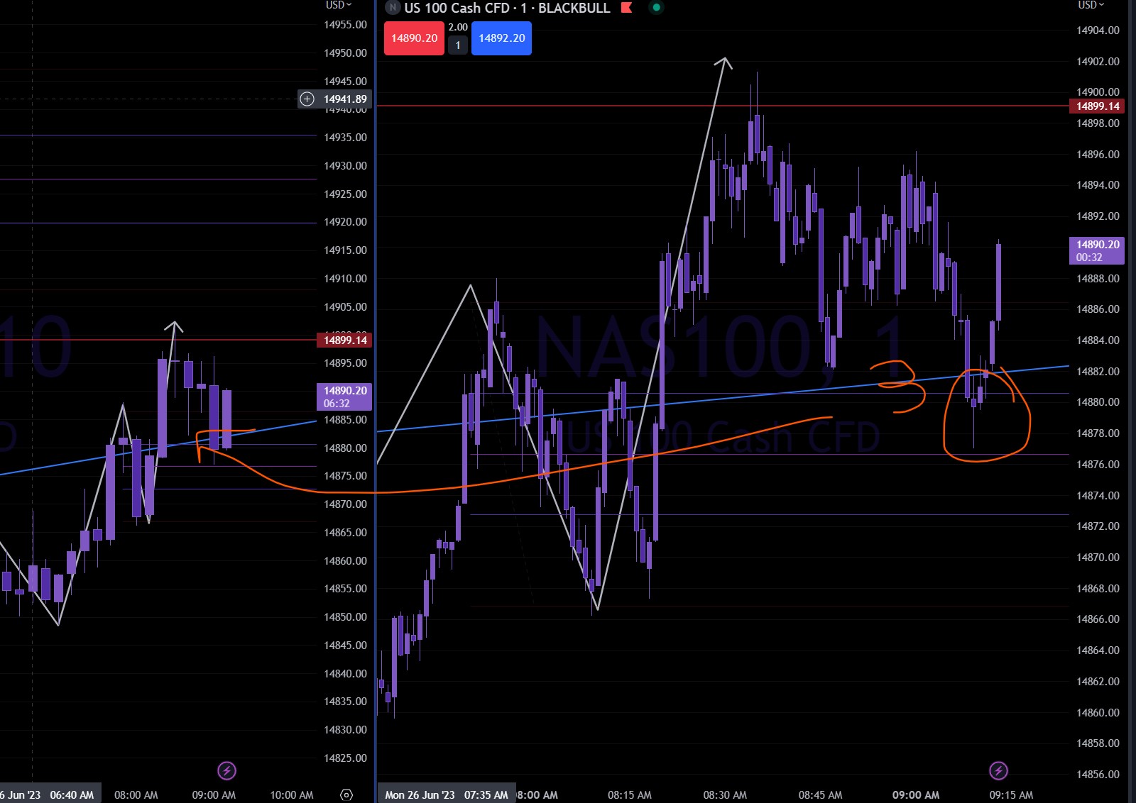This screenshot has width=1136, height=803.
Task: Click 10:00 AM on the left chart time axis
Action: [x=292, y=795]
